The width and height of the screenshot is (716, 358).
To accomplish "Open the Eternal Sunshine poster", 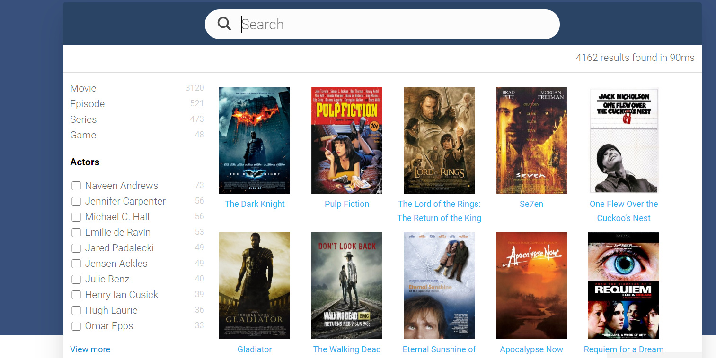I will coord(439,285).
